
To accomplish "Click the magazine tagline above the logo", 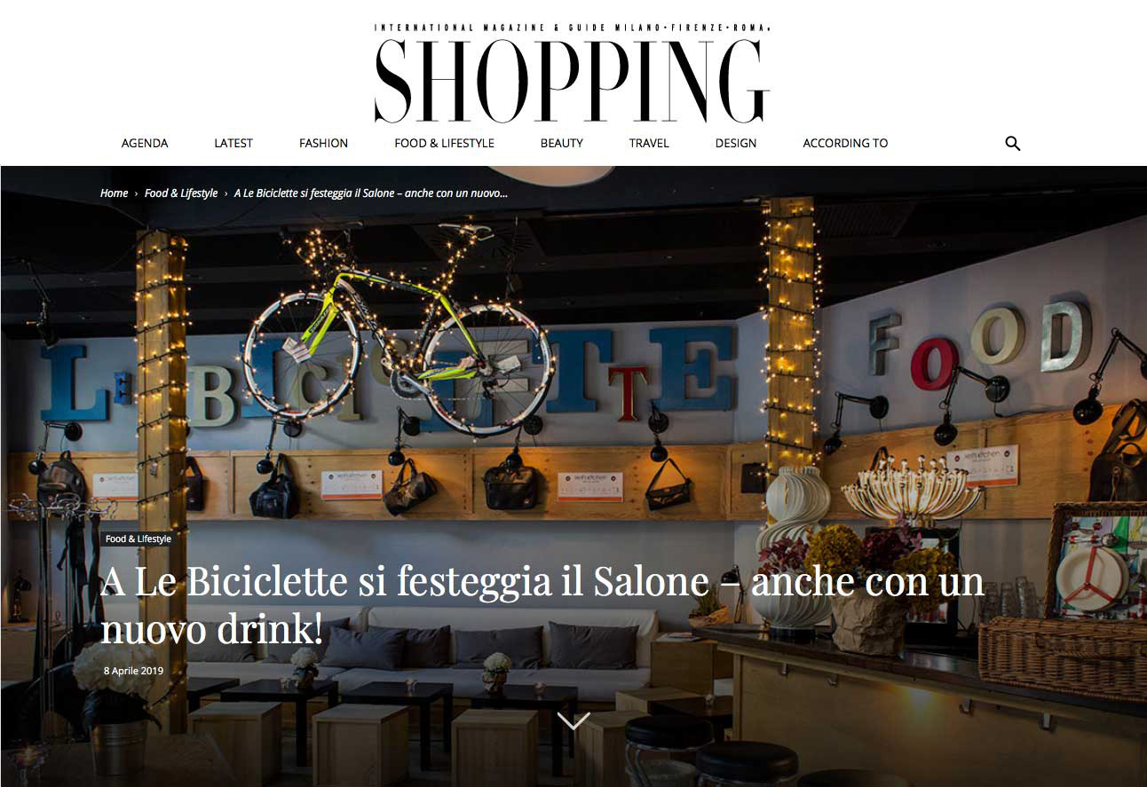I will 572,28.
